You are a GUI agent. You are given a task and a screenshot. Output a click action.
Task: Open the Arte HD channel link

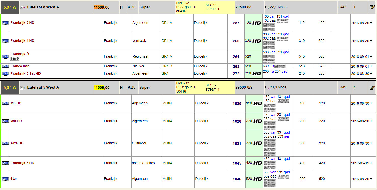coord(17,143)
